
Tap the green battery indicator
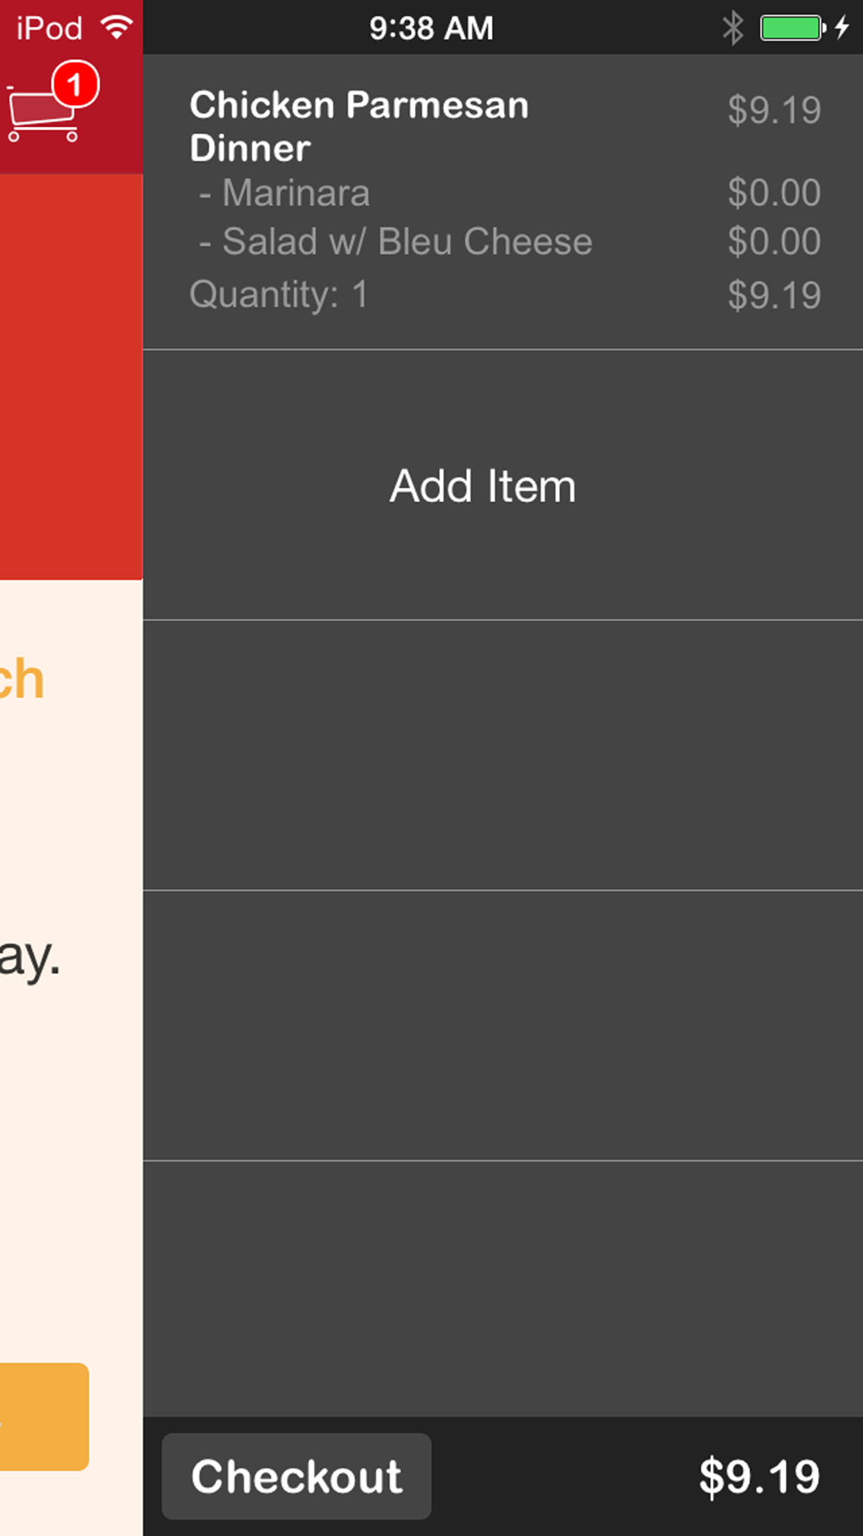pyautogui.click(x=792, y=28)
